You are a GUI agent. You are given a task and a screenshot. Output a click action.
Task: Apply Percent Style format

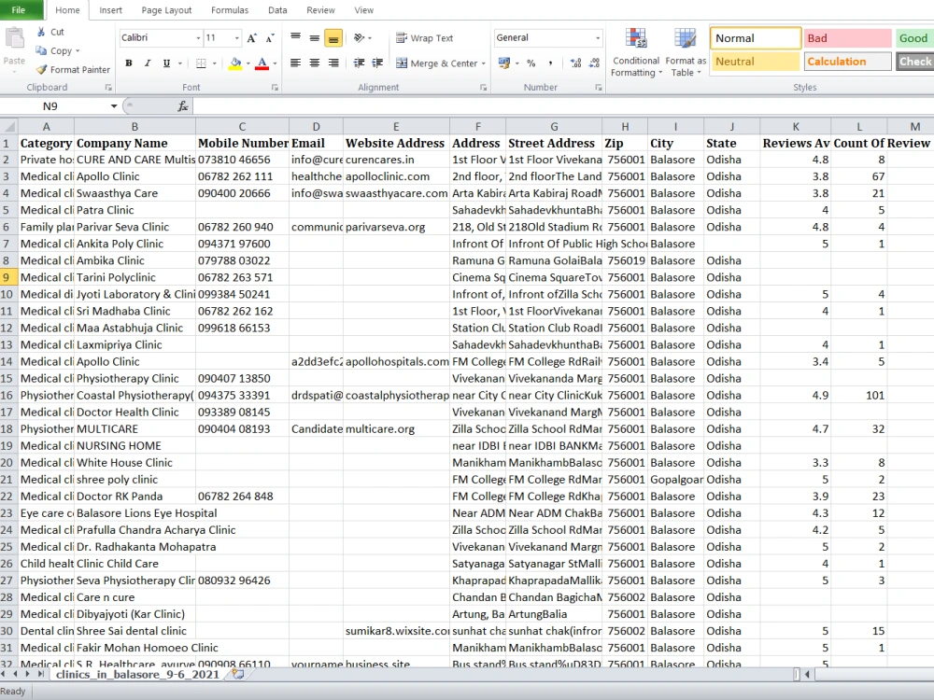[531, 63]
